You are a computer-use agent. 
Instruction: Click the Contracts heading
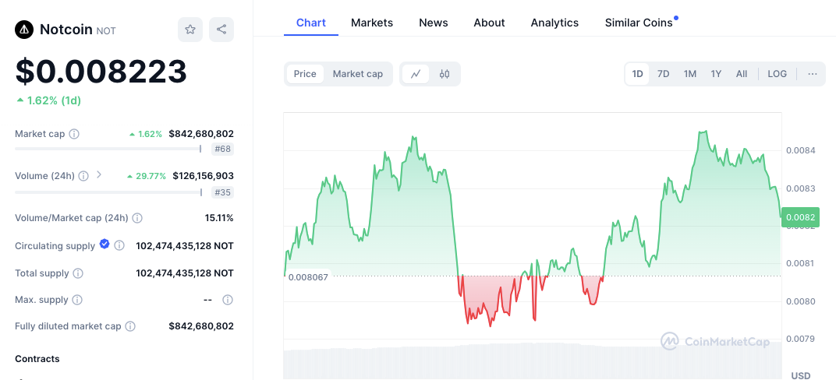click(37, 359)
